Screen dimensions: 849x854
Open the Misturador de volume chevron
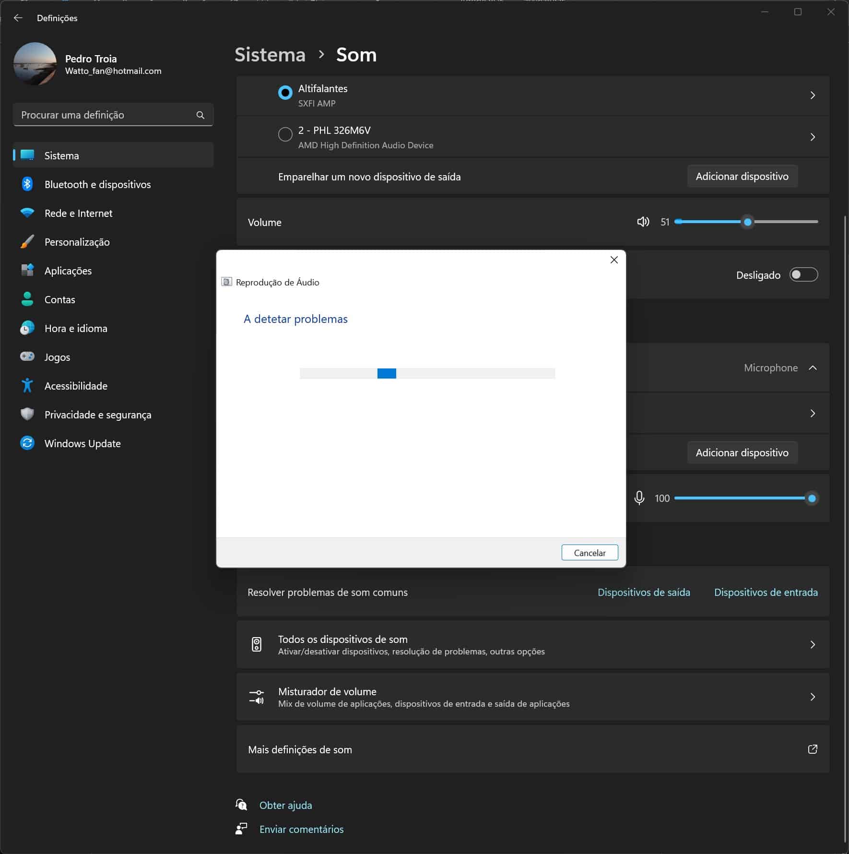point(812,697)
